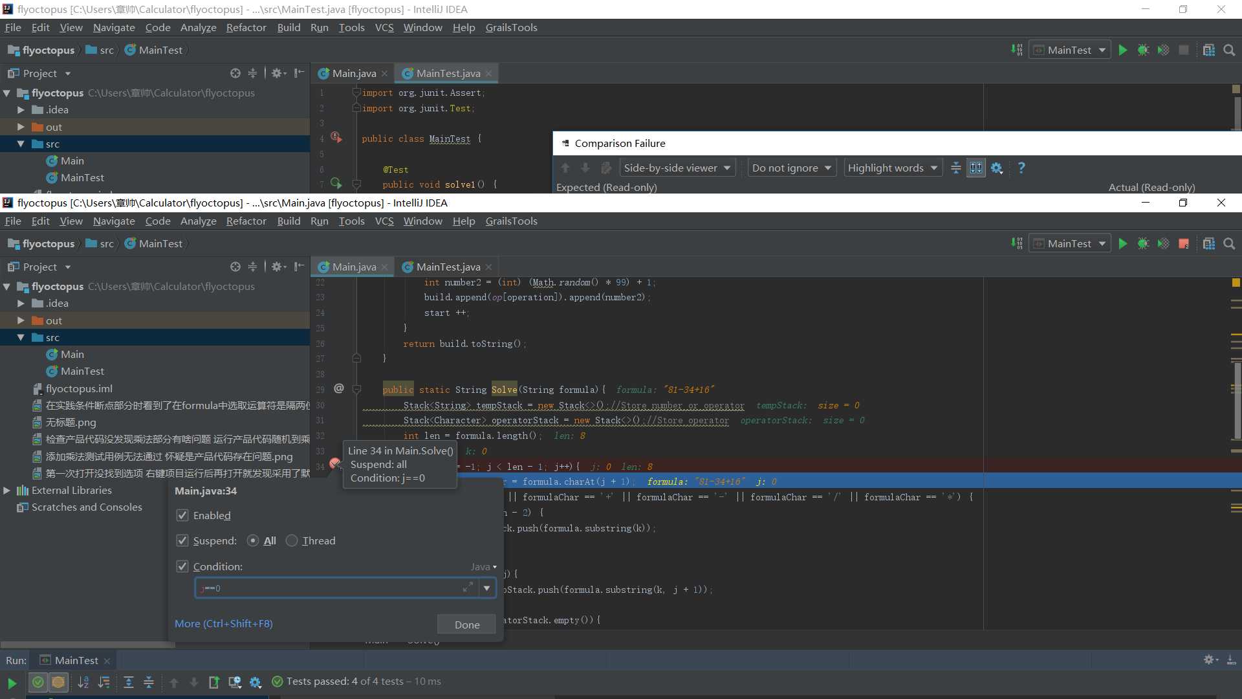
Task: Open MainTest run configuration dropdown in front window
Action: [x=1069, y=243]
